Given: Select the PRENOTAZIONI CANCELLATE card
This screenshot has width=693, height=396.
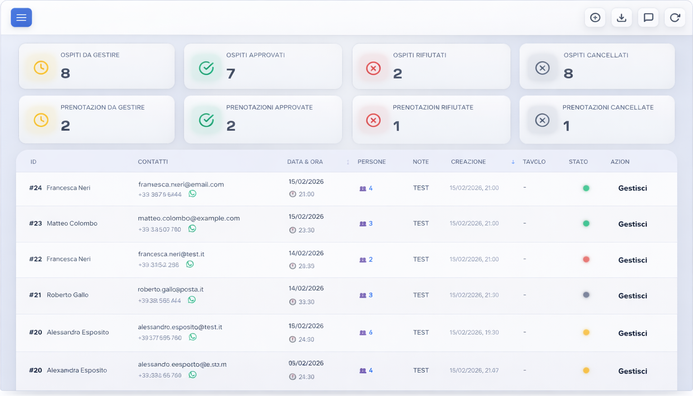Looking at the screenshot, I should coord(597,119).
